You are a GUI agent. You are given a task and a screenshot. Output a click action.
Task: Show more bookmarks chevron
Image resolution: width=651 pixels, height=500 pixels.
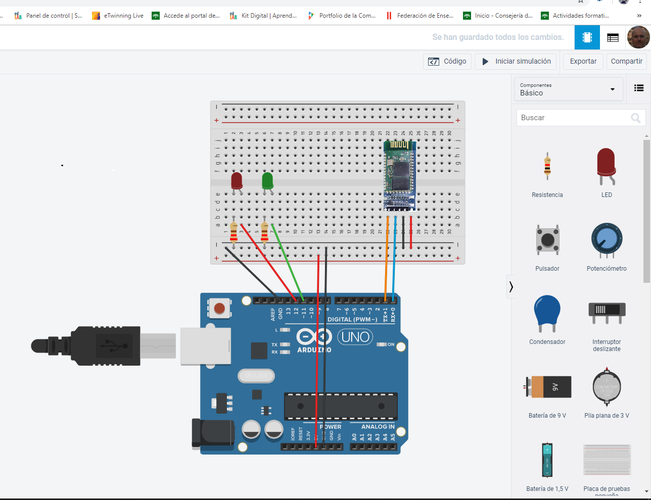tap(639, 16)
